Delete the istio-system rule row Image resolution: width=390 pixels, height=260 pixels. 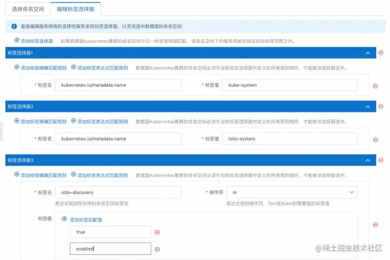coord(375,140)
